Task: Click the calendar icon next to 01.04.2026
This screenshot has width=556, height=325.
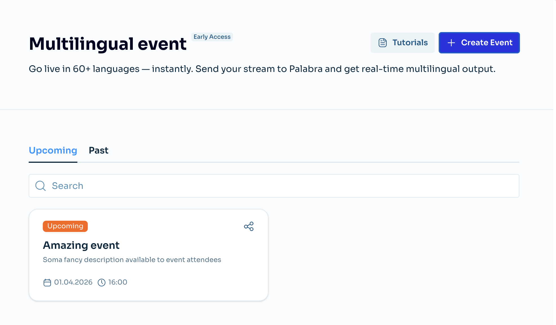Action: pos(47,282)
